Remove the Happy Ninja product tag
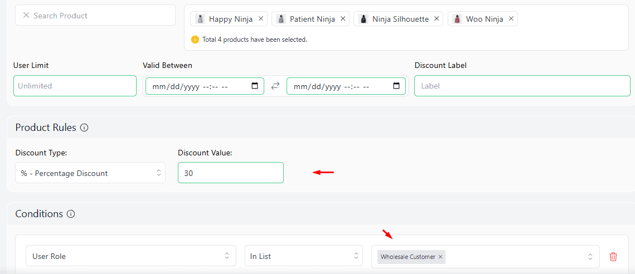This screenshot has width=635, height=274. 261,18
